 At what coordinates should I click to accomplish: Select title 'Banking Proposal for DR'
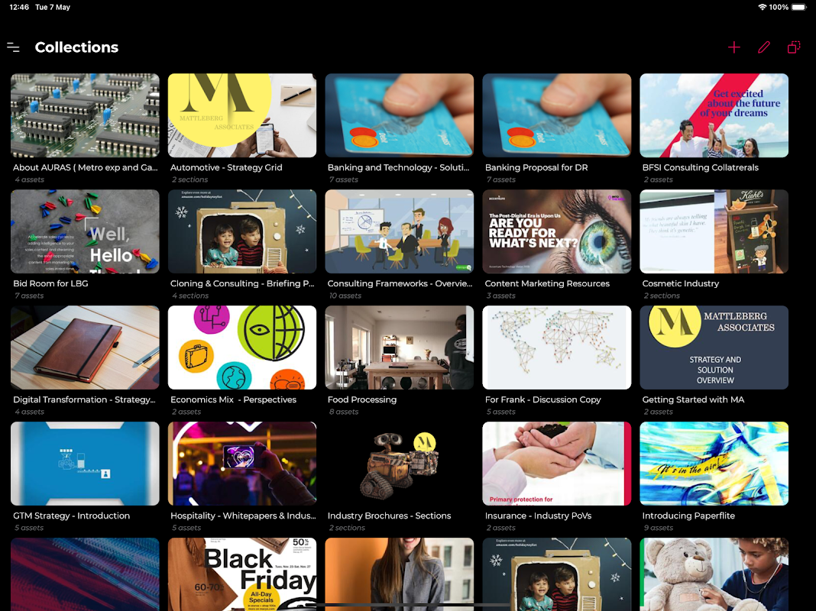click(x=536, y=167)
